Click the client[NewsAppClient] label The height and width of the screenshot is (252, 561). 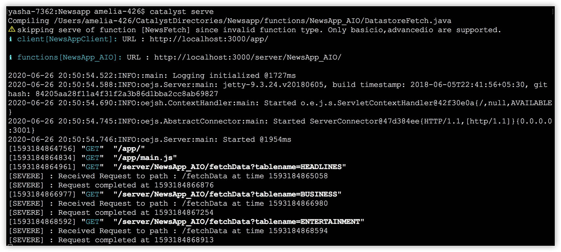(x=67, y=39)
